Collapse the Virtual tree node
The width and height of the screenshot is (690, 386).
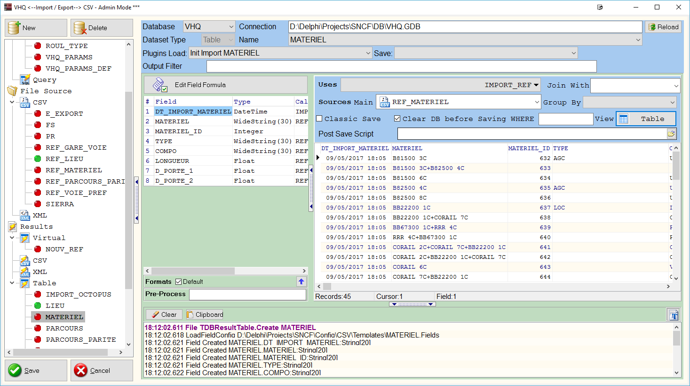pos(12,238)
